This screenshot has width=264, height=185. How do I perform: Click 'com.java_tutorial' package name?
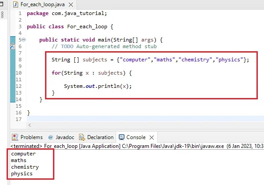click(x=78, y=13)
